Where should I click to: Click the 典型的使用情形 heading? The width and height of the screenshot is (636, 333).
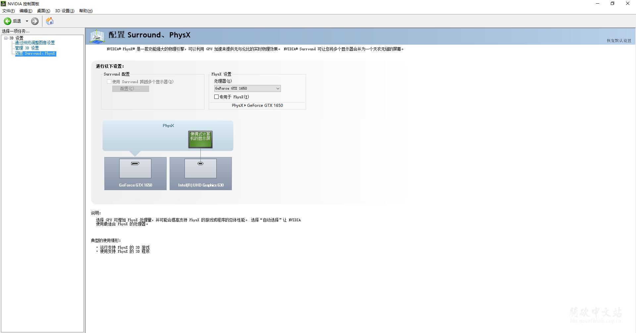tap(106, 240)
